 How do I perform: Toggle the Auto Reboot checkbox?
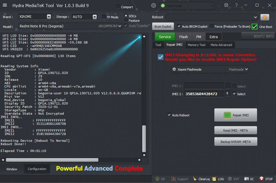[169, 115]
